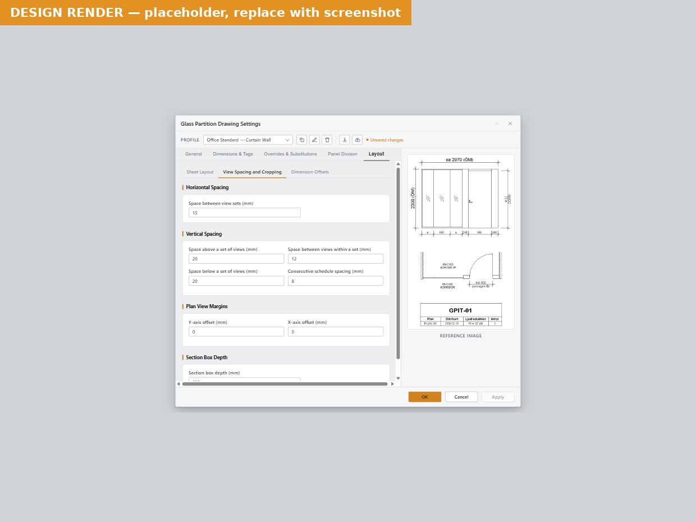The height and width of the screenshot is (522, 696).
Task: Click the vertical scrollbar down arrow
Action: coord(399,378)
